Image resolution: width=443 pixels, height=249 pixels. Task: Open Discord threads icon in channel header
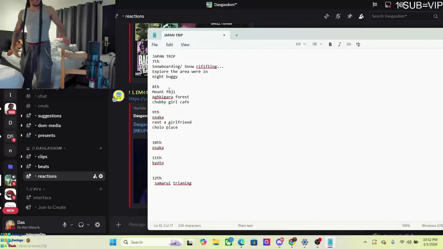click(x=326, y=16)
